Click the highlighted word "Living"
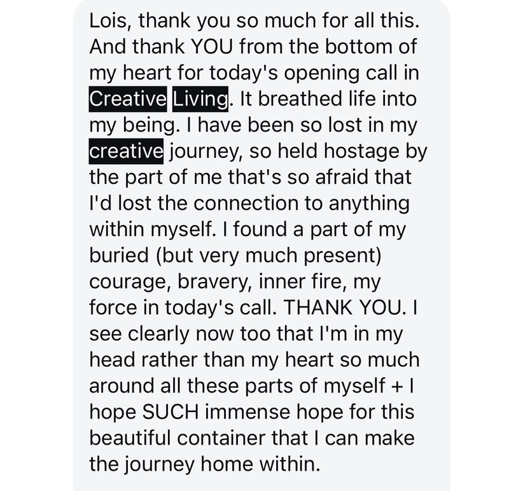Image resolution: width=509 pixels, height=491 pixels. pyautogui.click(x=199, y=99)
